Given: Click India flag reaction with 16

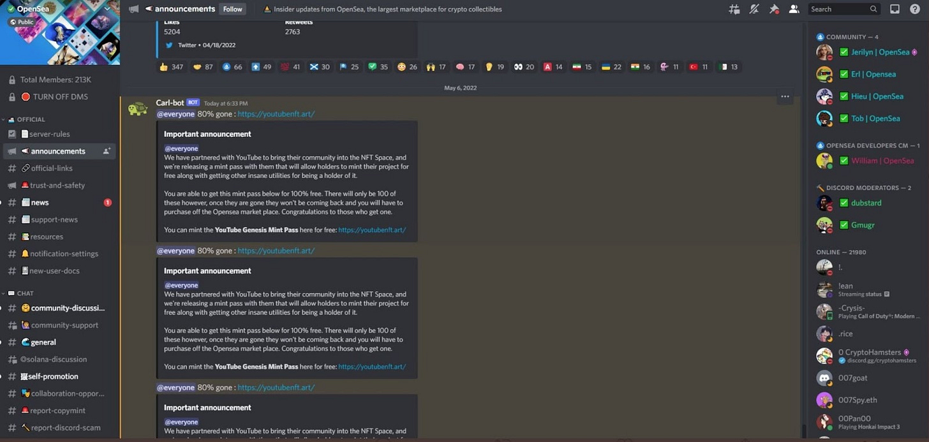Looking at the screenshot, I should click(640, 67).
